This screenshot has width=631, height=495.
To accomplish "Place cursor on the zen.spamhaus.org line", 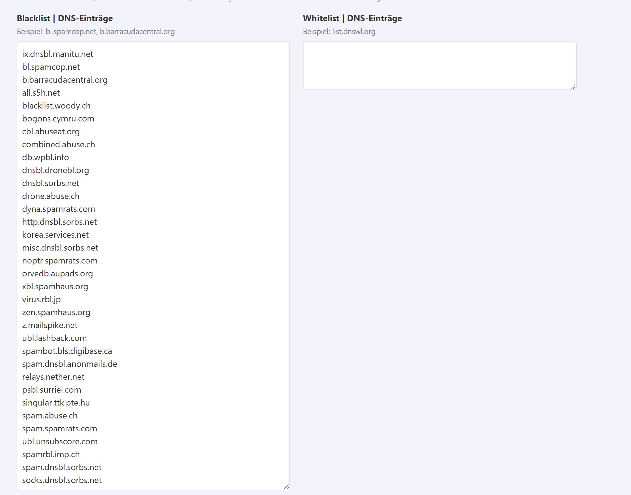I will 56,312.
